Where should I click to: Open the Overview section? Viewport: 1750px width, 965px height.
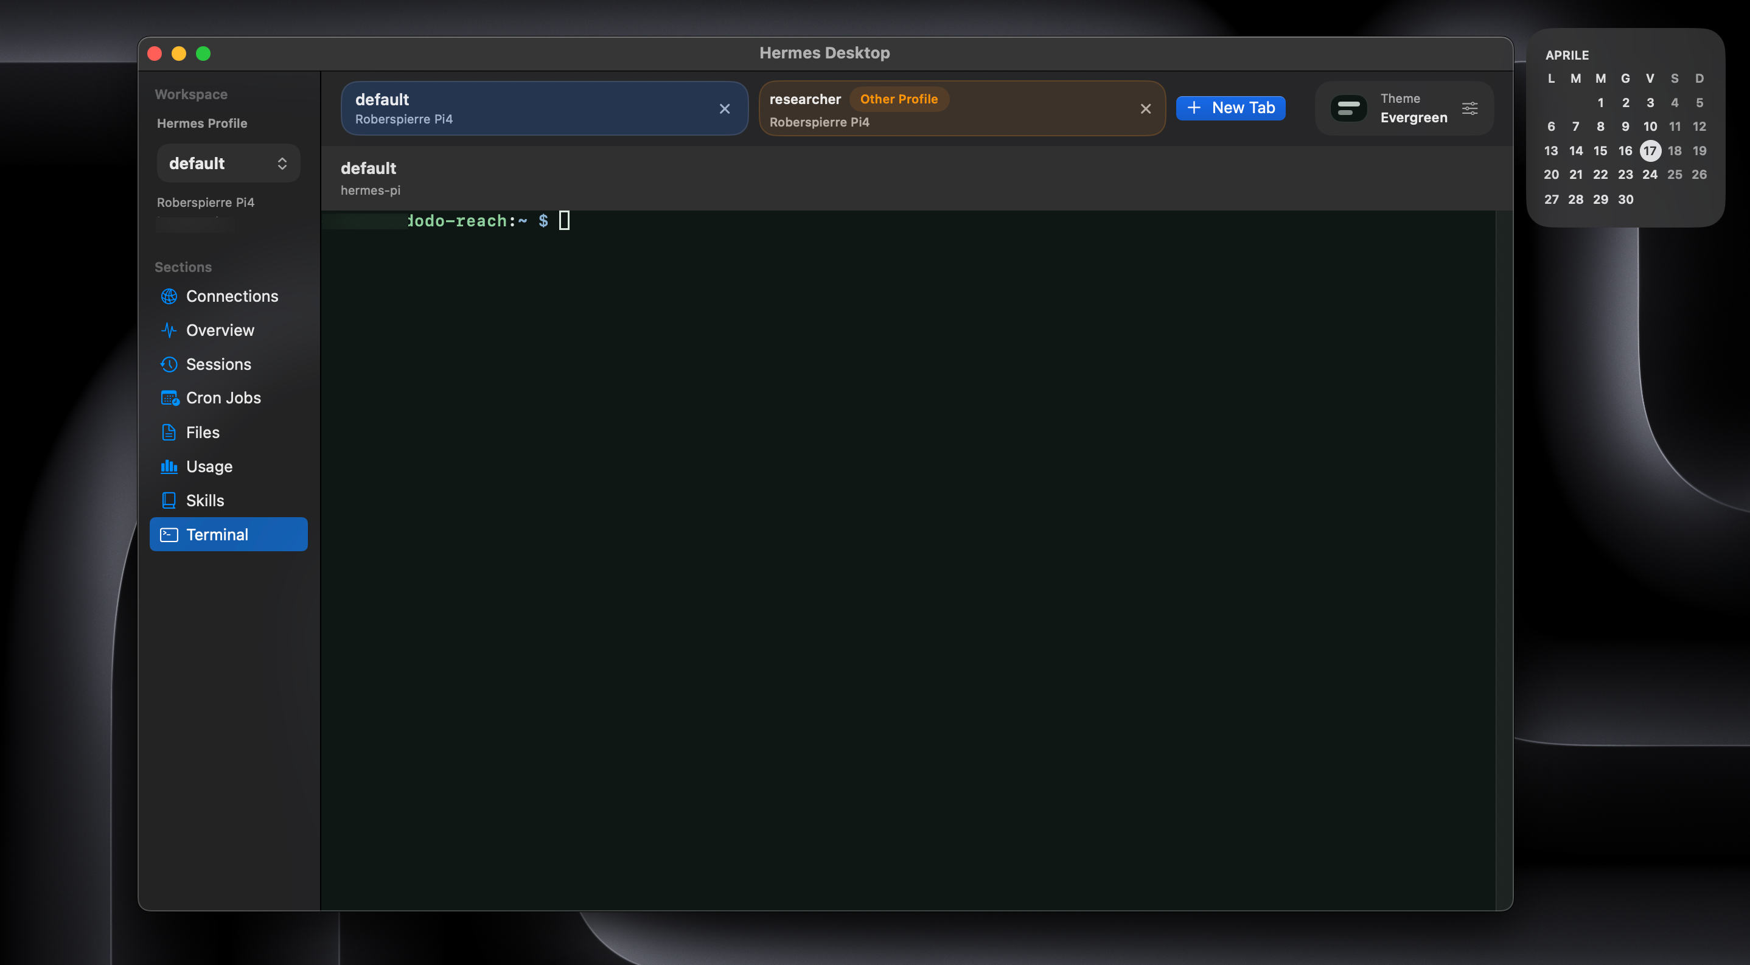(x=222, y=330)
